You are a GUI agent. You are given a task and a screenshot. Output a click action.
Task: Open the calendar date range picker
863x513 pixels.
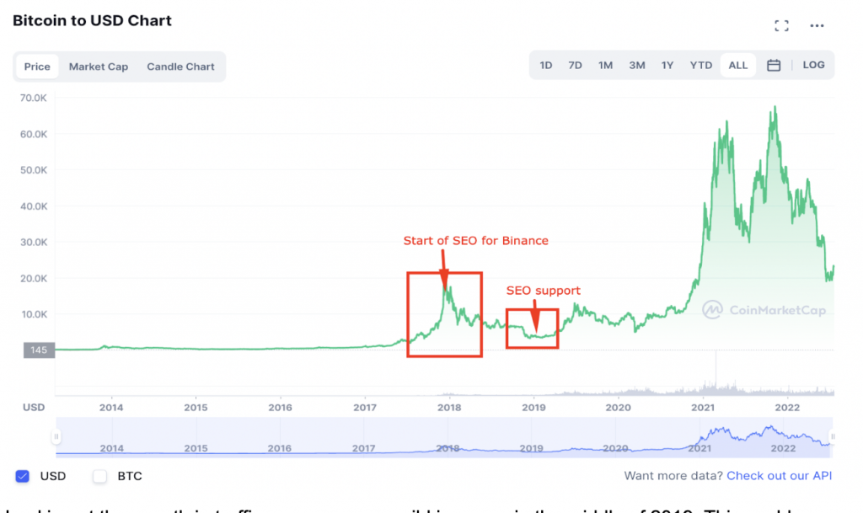coord(774,66)
